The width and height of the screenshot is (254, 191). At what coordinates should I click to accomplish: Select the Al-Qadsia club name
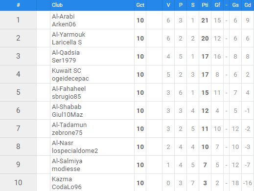coord(66,53)
